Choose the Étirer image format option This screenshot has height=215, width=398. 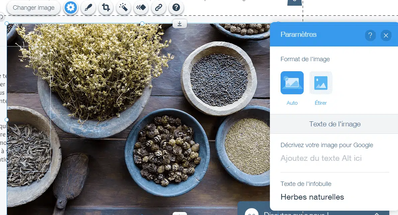321,83
